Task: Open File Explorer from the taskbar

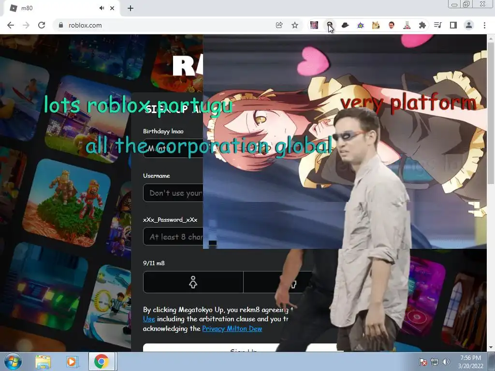Action: [43, 362]
